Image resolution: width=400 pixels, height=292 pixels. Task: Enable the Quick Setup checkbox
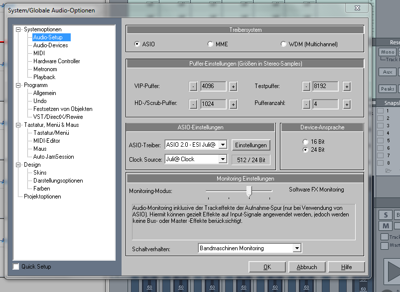tap(16, 267)
